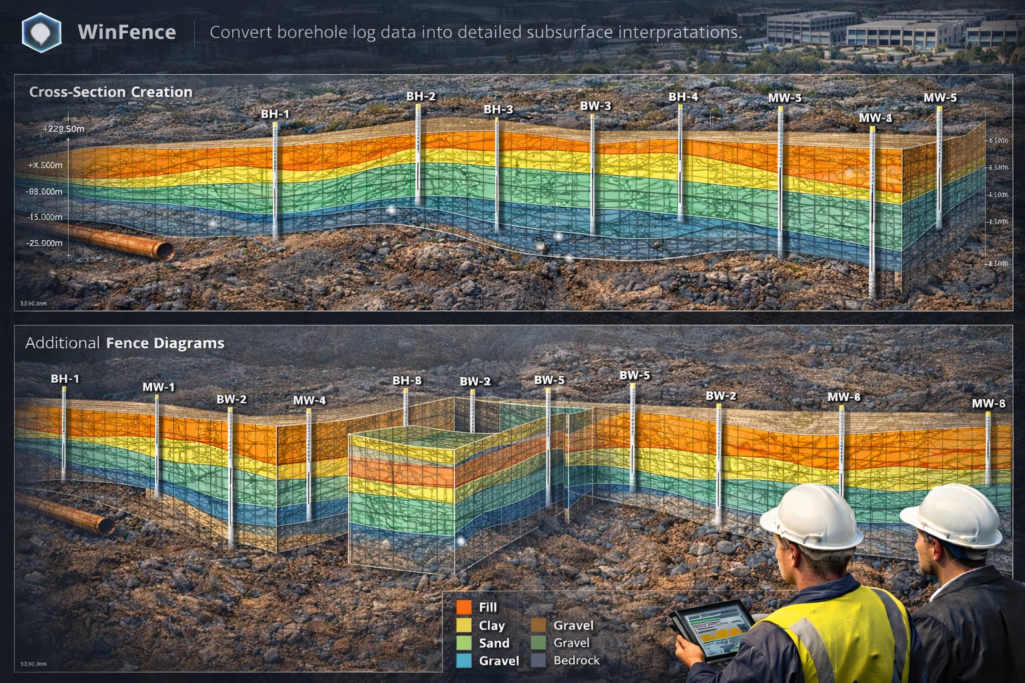Click the BW-5 well marker in the fence diagram

coord(549,434)
